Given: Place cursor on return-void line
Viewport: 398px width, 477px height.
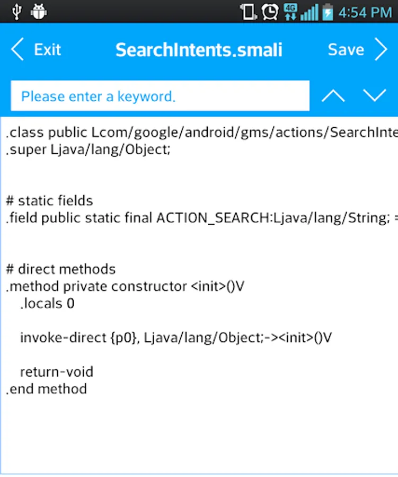Looking at the screenshot, I should 57,372.
